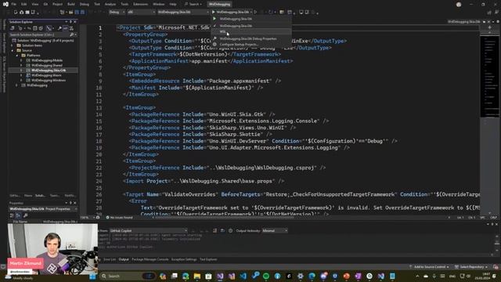Toggle word wrap icon in Output toolbar
Image resolution: width=501 pixels, height=282 pixels.
coord(222,230)
